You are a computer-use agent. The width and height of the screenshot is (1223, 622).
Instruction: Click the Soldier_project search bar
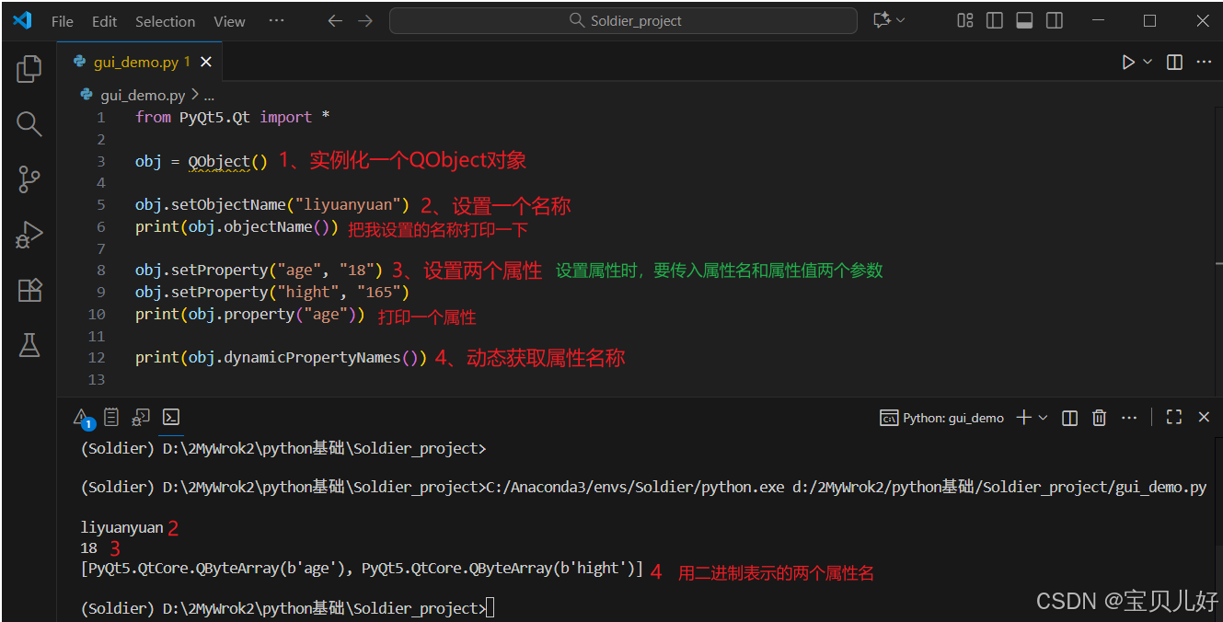(623, 19)
